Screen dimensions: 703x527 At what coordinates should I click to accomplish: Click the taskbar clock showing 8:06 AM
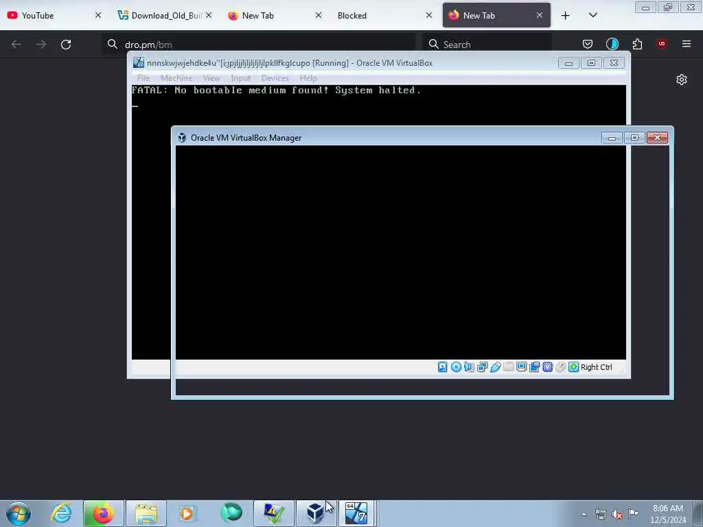point(668,514)
